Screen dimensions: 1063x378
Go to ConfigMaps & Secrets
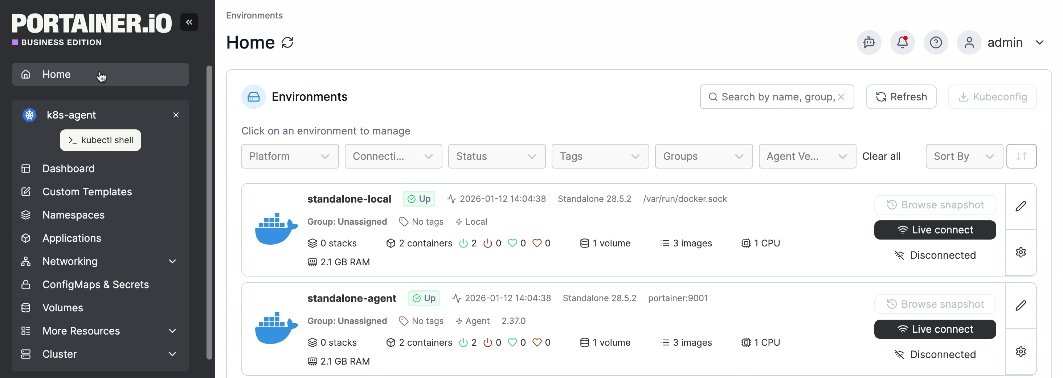[x=95, y=284]
